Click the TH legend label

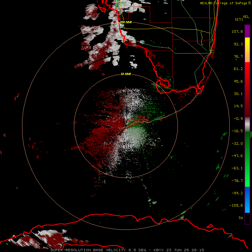coord(241,218)
